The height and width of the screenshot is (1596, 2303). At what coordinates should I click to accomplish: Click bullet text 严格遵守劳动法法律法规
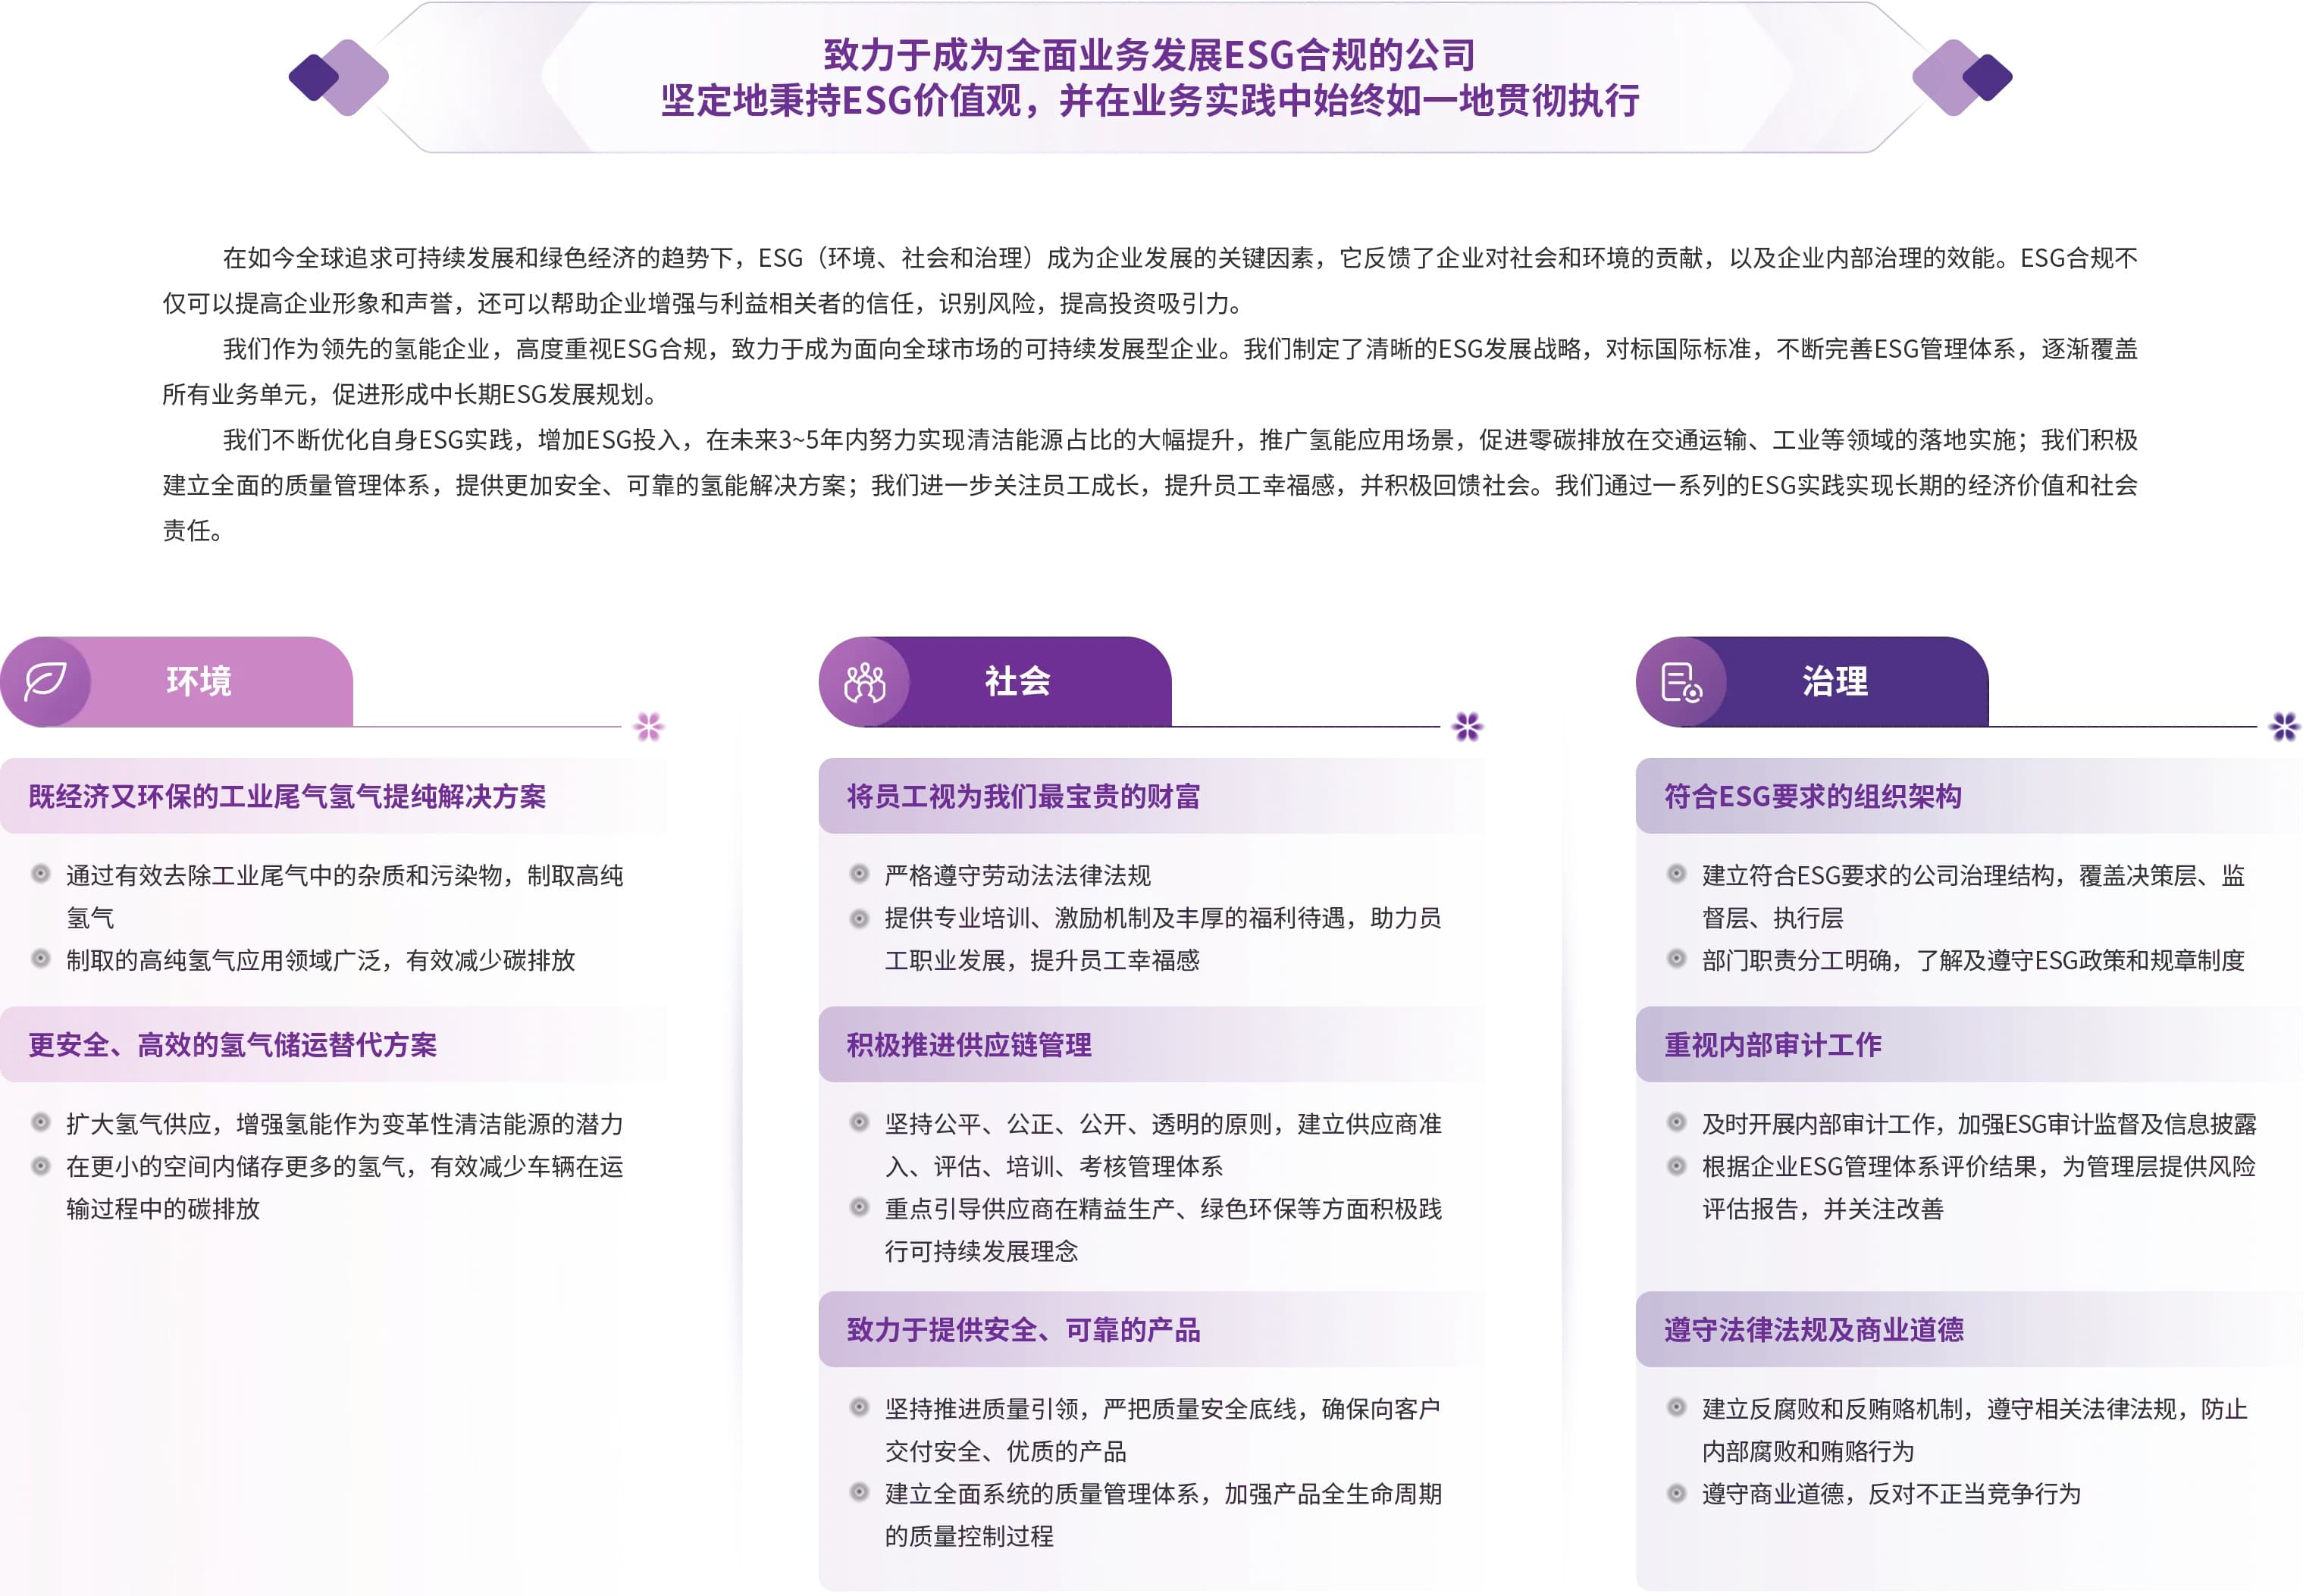pos(1017,875)
